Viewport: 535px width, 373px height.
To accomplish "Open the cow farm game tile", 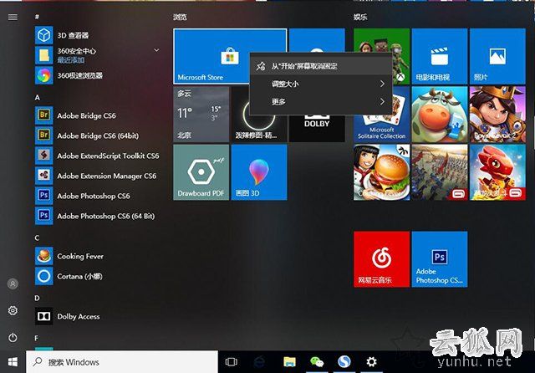I will point(440,115).
